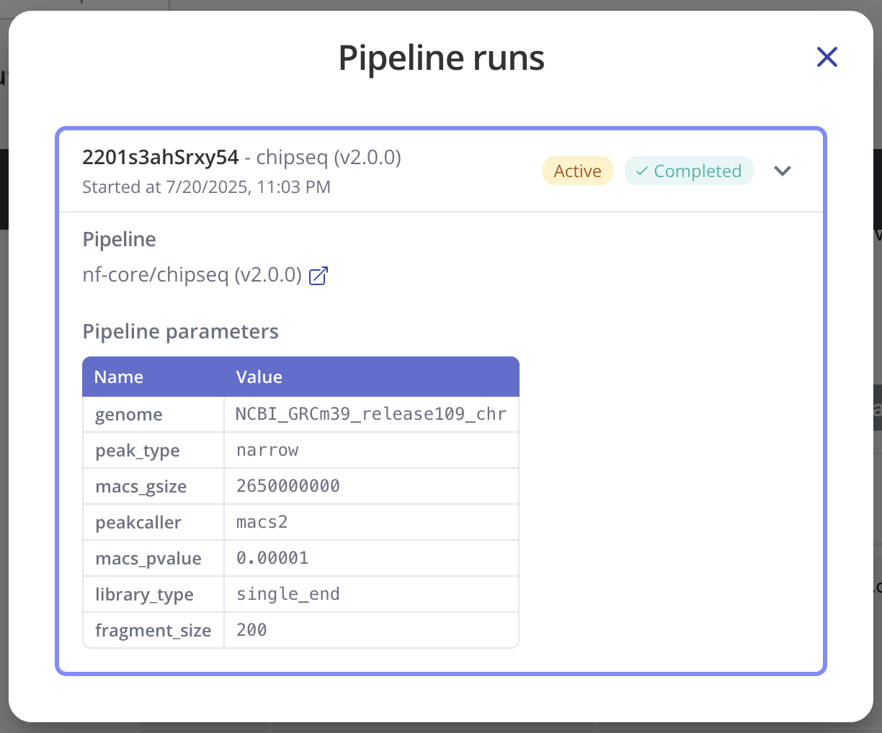Image resolution: width=882 pixels, height=733 pixels.
Task: Select the peakcaller parameter row label
Action: coord(138,523)
